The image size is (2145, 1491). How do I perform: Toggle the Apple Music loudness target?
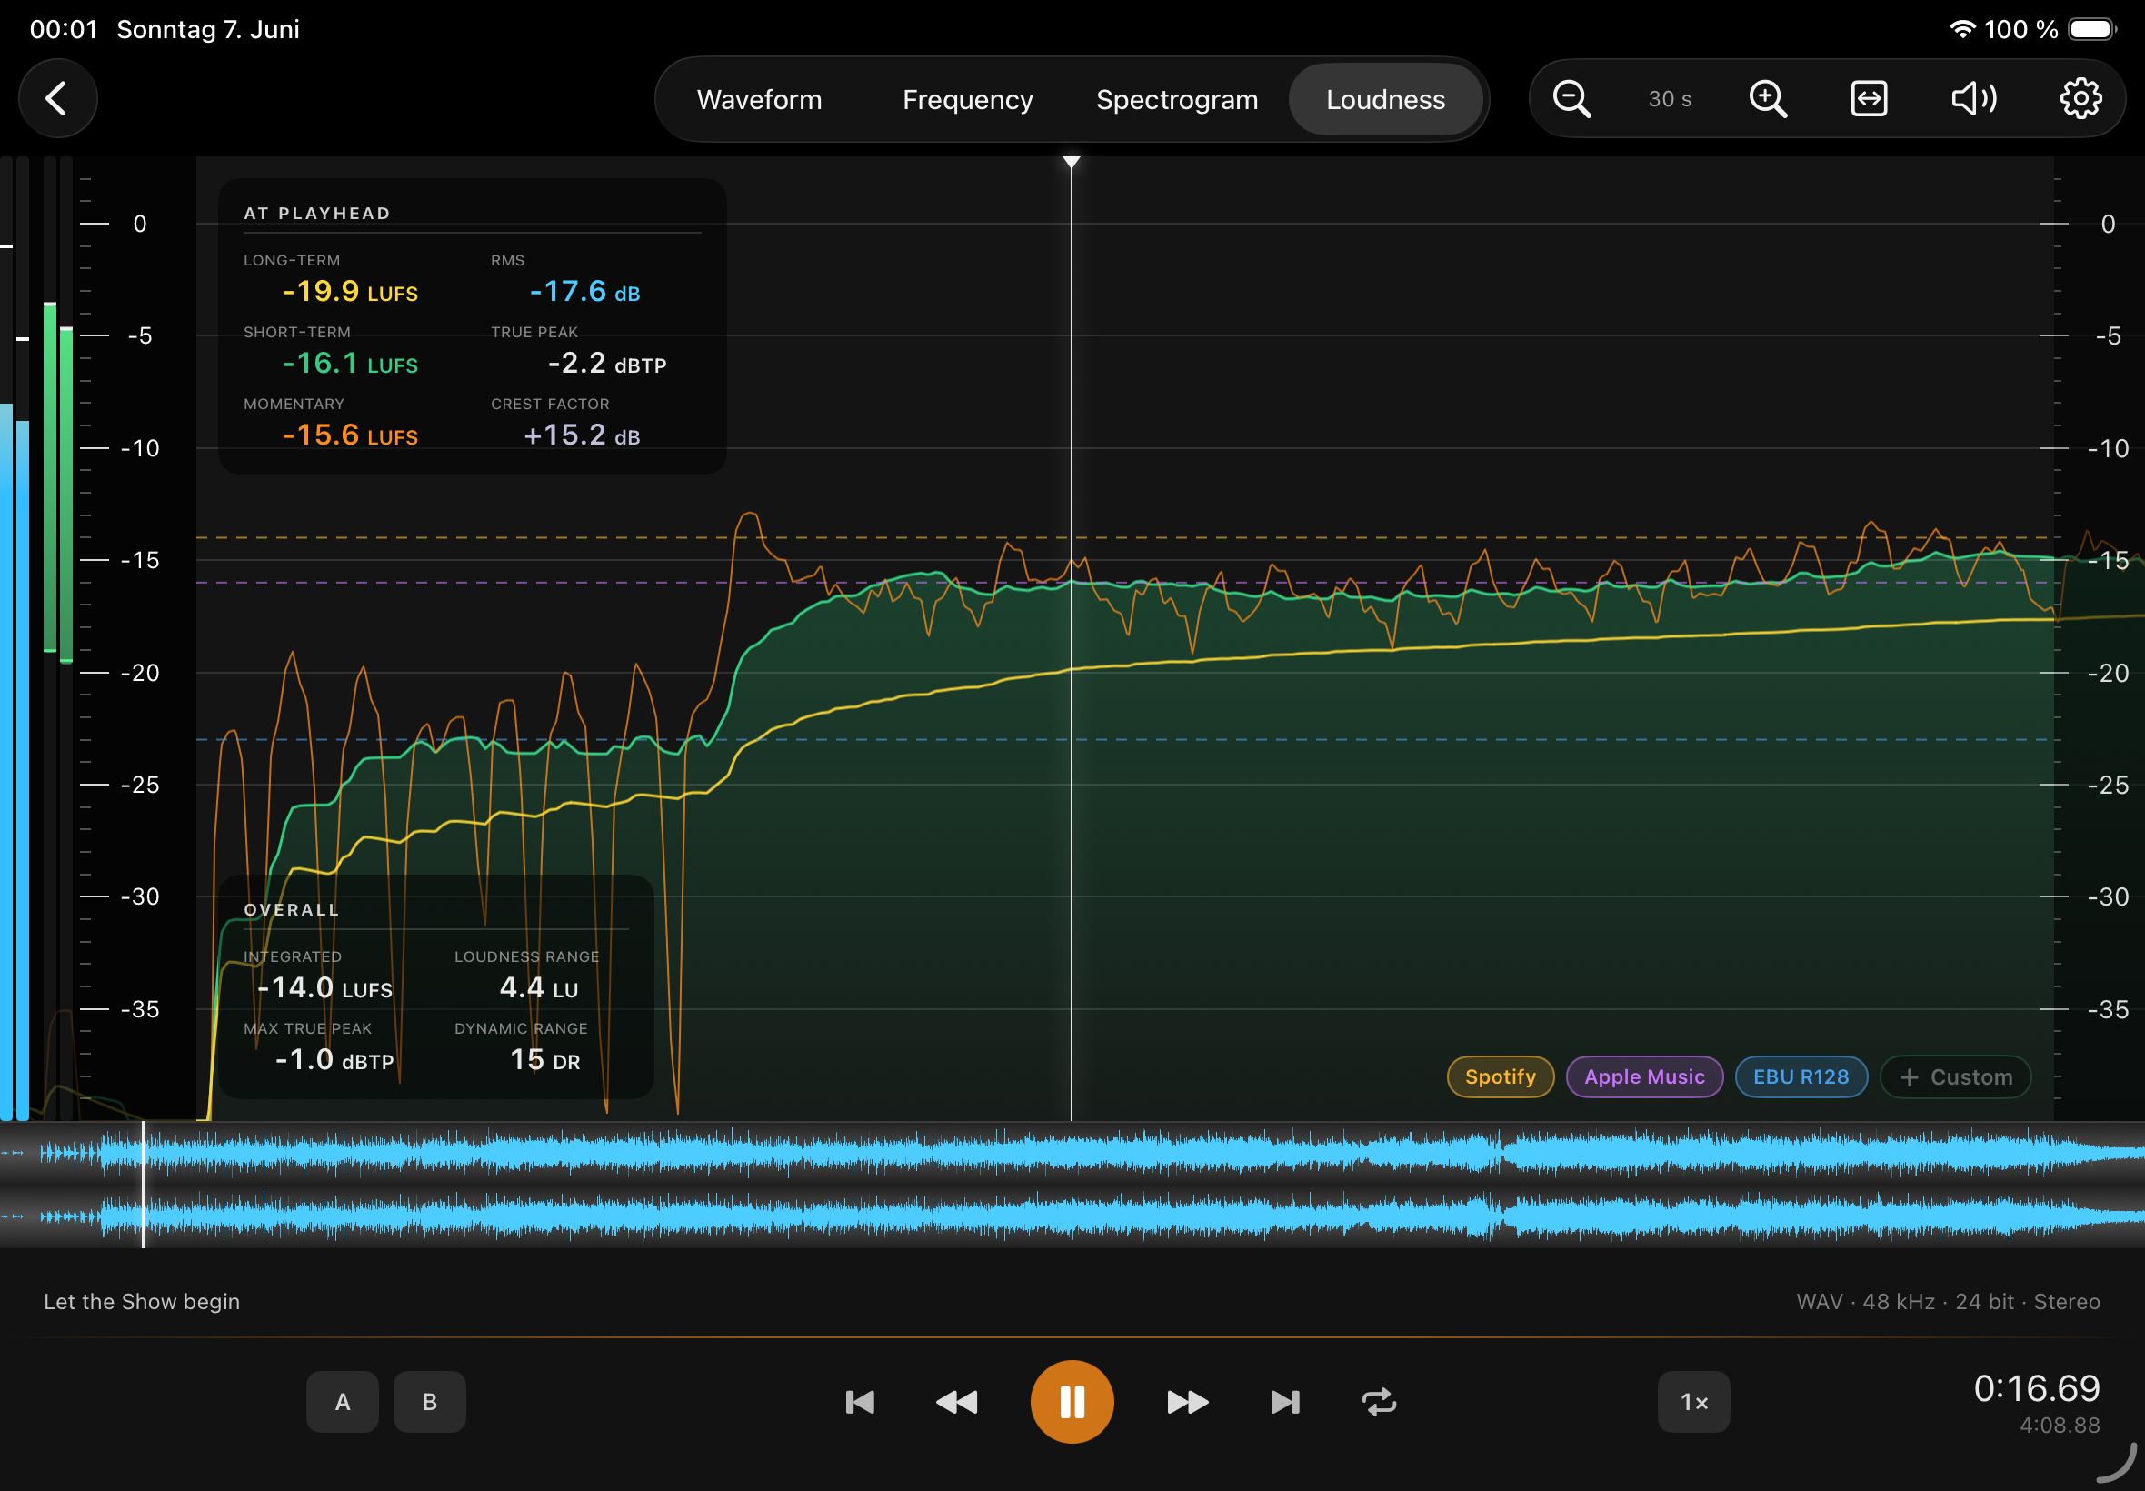click(1644, 1077)
